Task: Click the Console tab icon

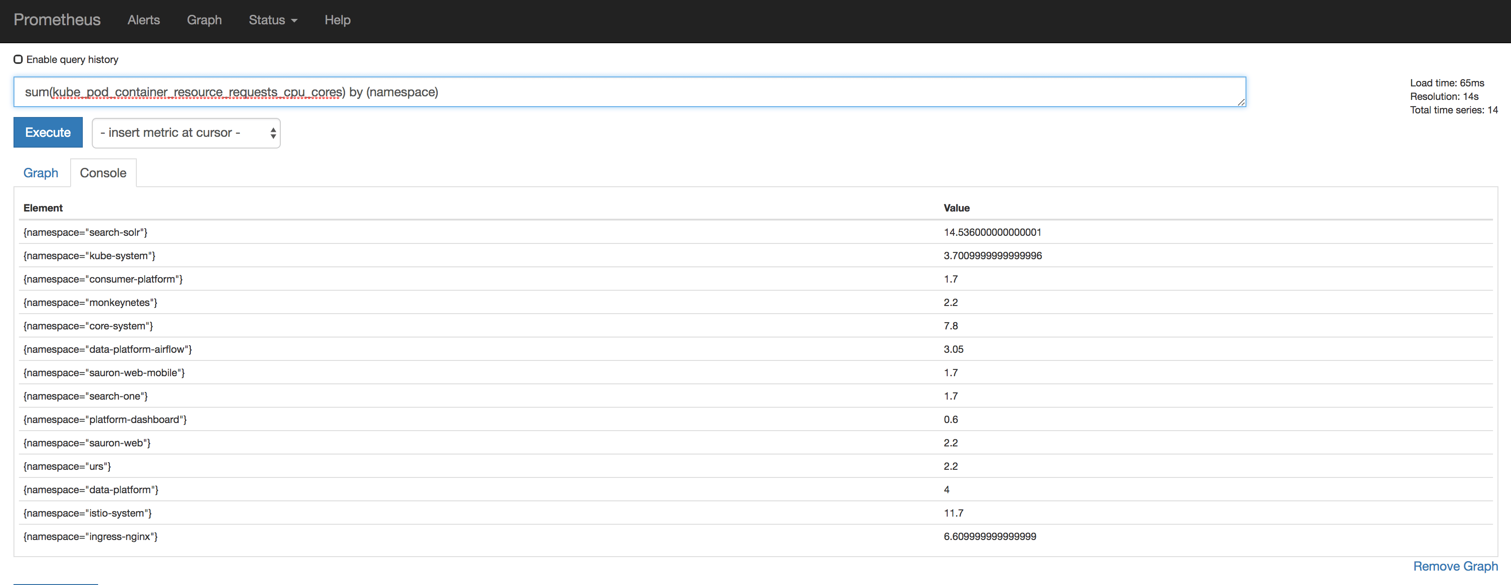Action: coord(104,172)
